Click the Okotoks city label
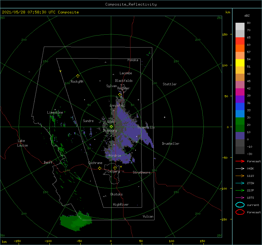Viewport: 262px width, 245px height. tap(116, 194)
